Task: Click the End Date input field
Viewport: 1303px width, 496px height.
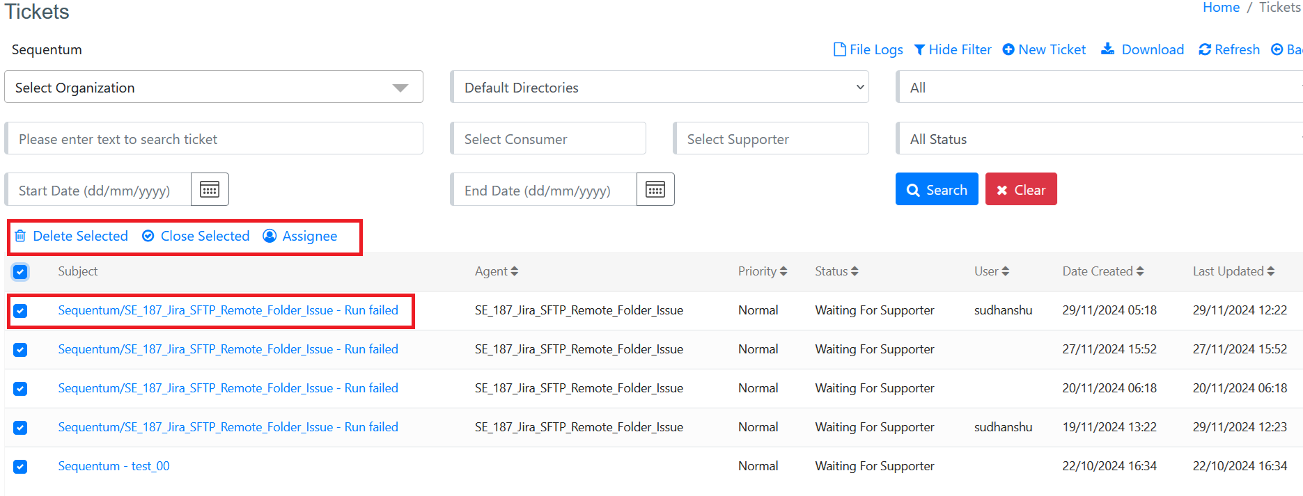Action: pos(544,190)
